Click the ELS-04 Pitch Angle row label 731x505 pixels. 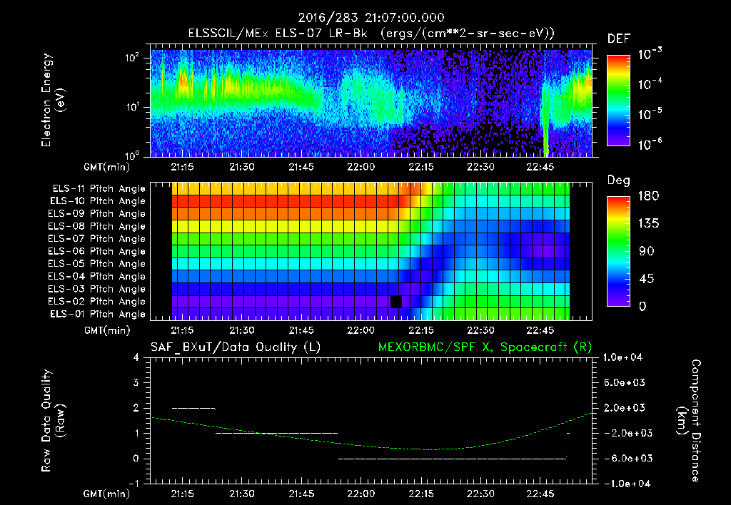pos(96,276)
